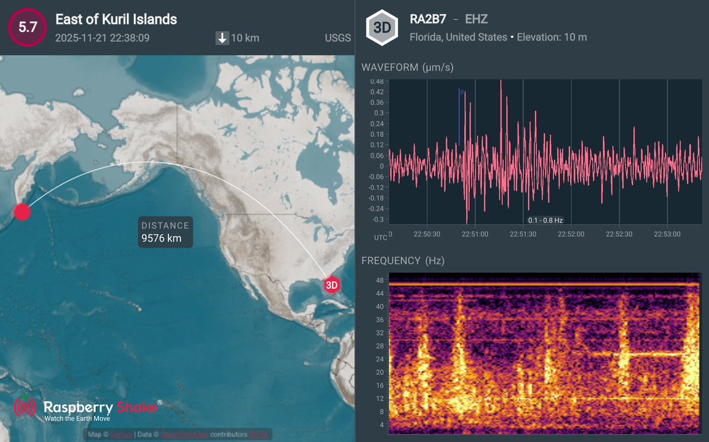
Task: Select the EHZ channel label
Action: [477, 19]
